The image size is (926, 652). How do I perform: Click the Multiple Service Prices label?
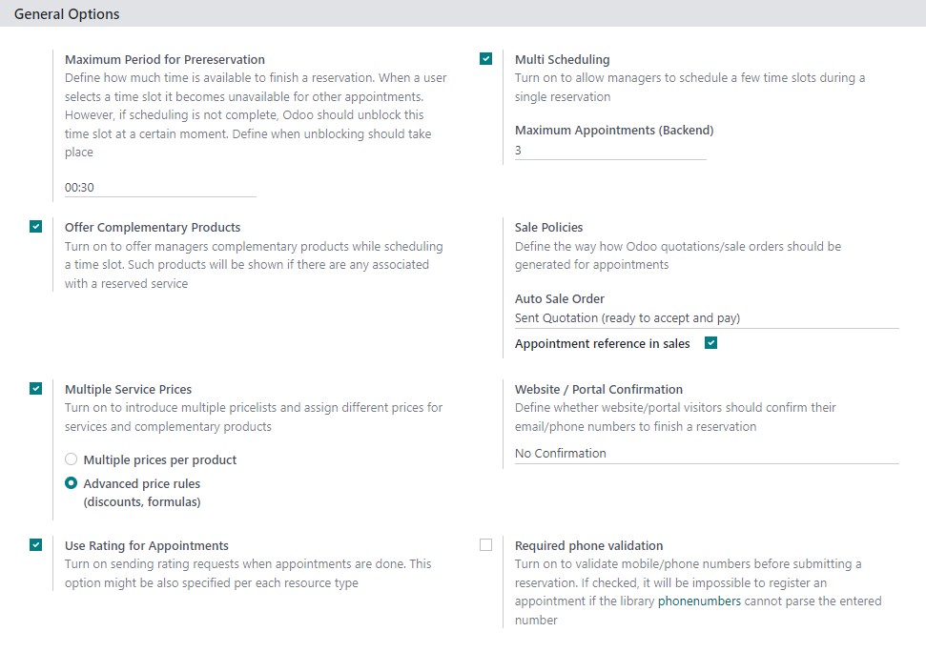click(128, 390)
